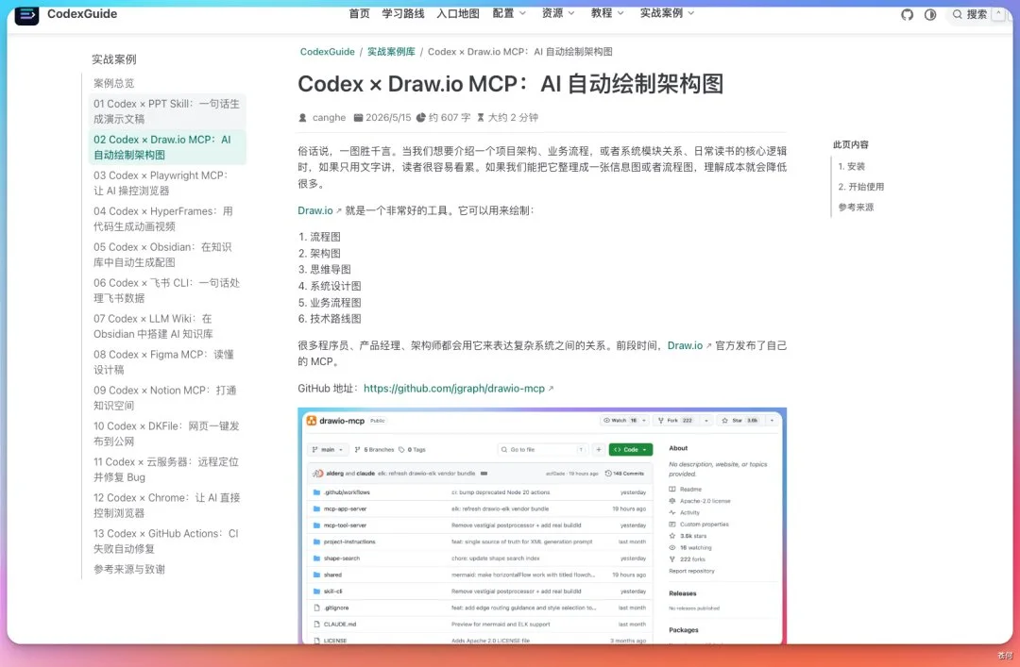Click the hourglass icon beside 大约 2 分钟
1020x667 pixels.
click(481, 118)
